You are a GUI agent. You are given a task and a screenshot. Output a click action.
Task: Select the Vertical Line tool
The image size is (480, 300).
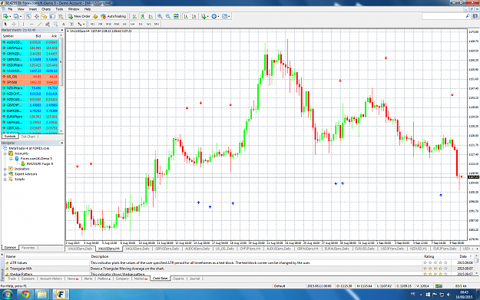(24, 24)
